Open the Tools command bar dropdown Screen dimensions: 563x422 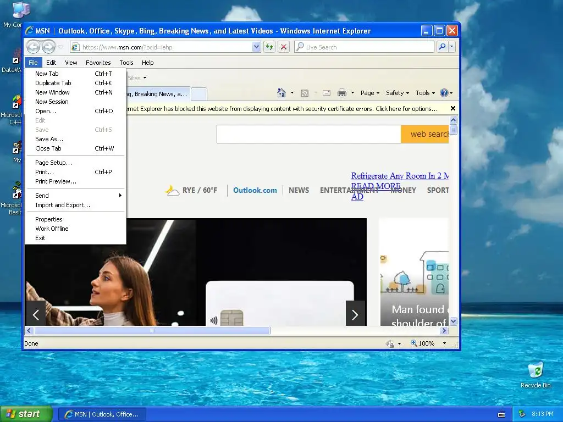(425, 93)
